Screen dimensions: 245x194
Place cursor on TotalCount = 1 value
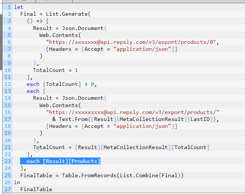(x=76, y=70)
